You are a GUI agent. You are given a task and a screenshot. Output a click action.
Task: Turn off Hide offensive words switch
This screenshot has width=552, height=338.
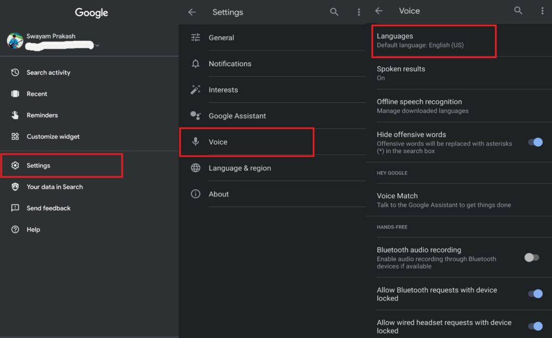pyautogui.click(x=535, y=142)
